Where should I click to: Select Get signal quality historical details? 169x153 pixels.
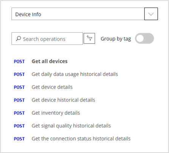71,126
